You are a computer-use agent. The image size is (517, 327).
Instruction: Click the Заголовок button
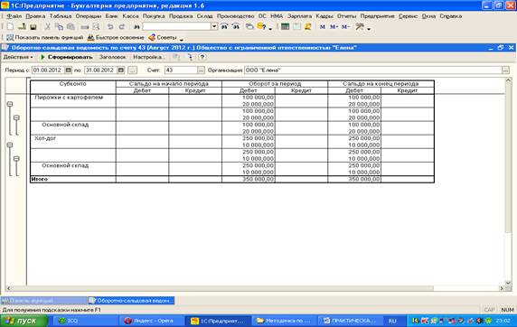click(112, 57)
